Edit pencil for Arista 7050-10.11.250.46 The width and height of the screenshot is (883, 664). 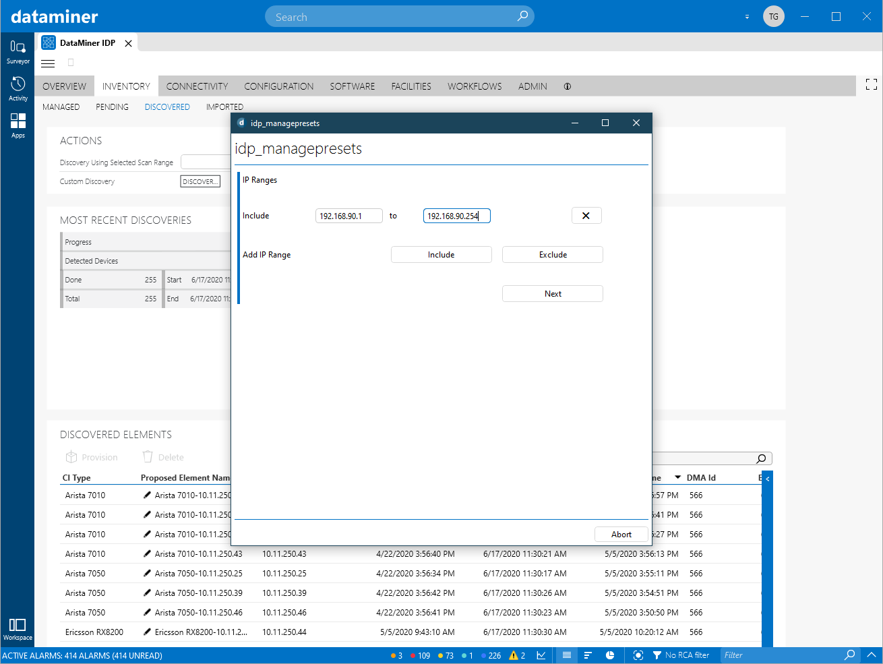[148, 613]
